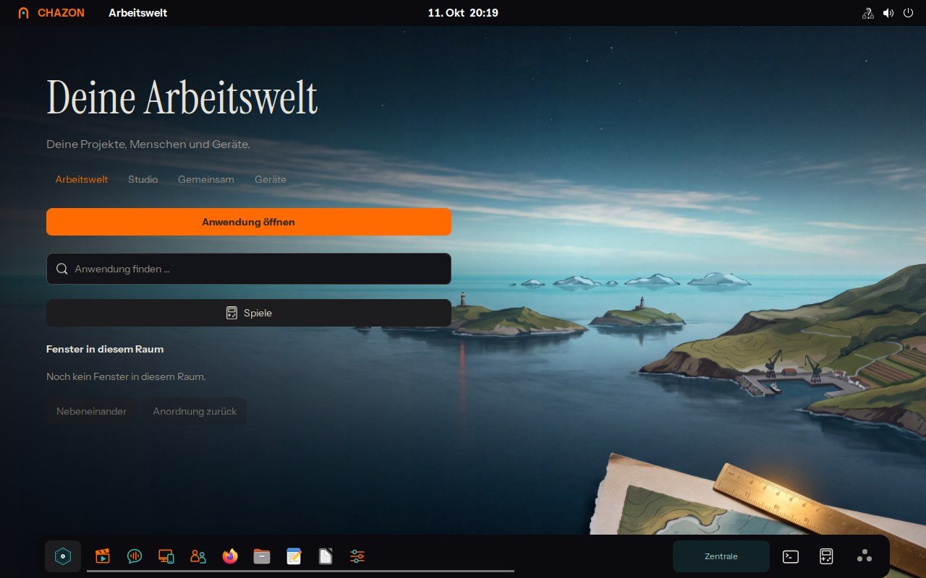The image size is (926, 578).
Task: Switch to the Gemeinsam tab
Action: (206, 179)
